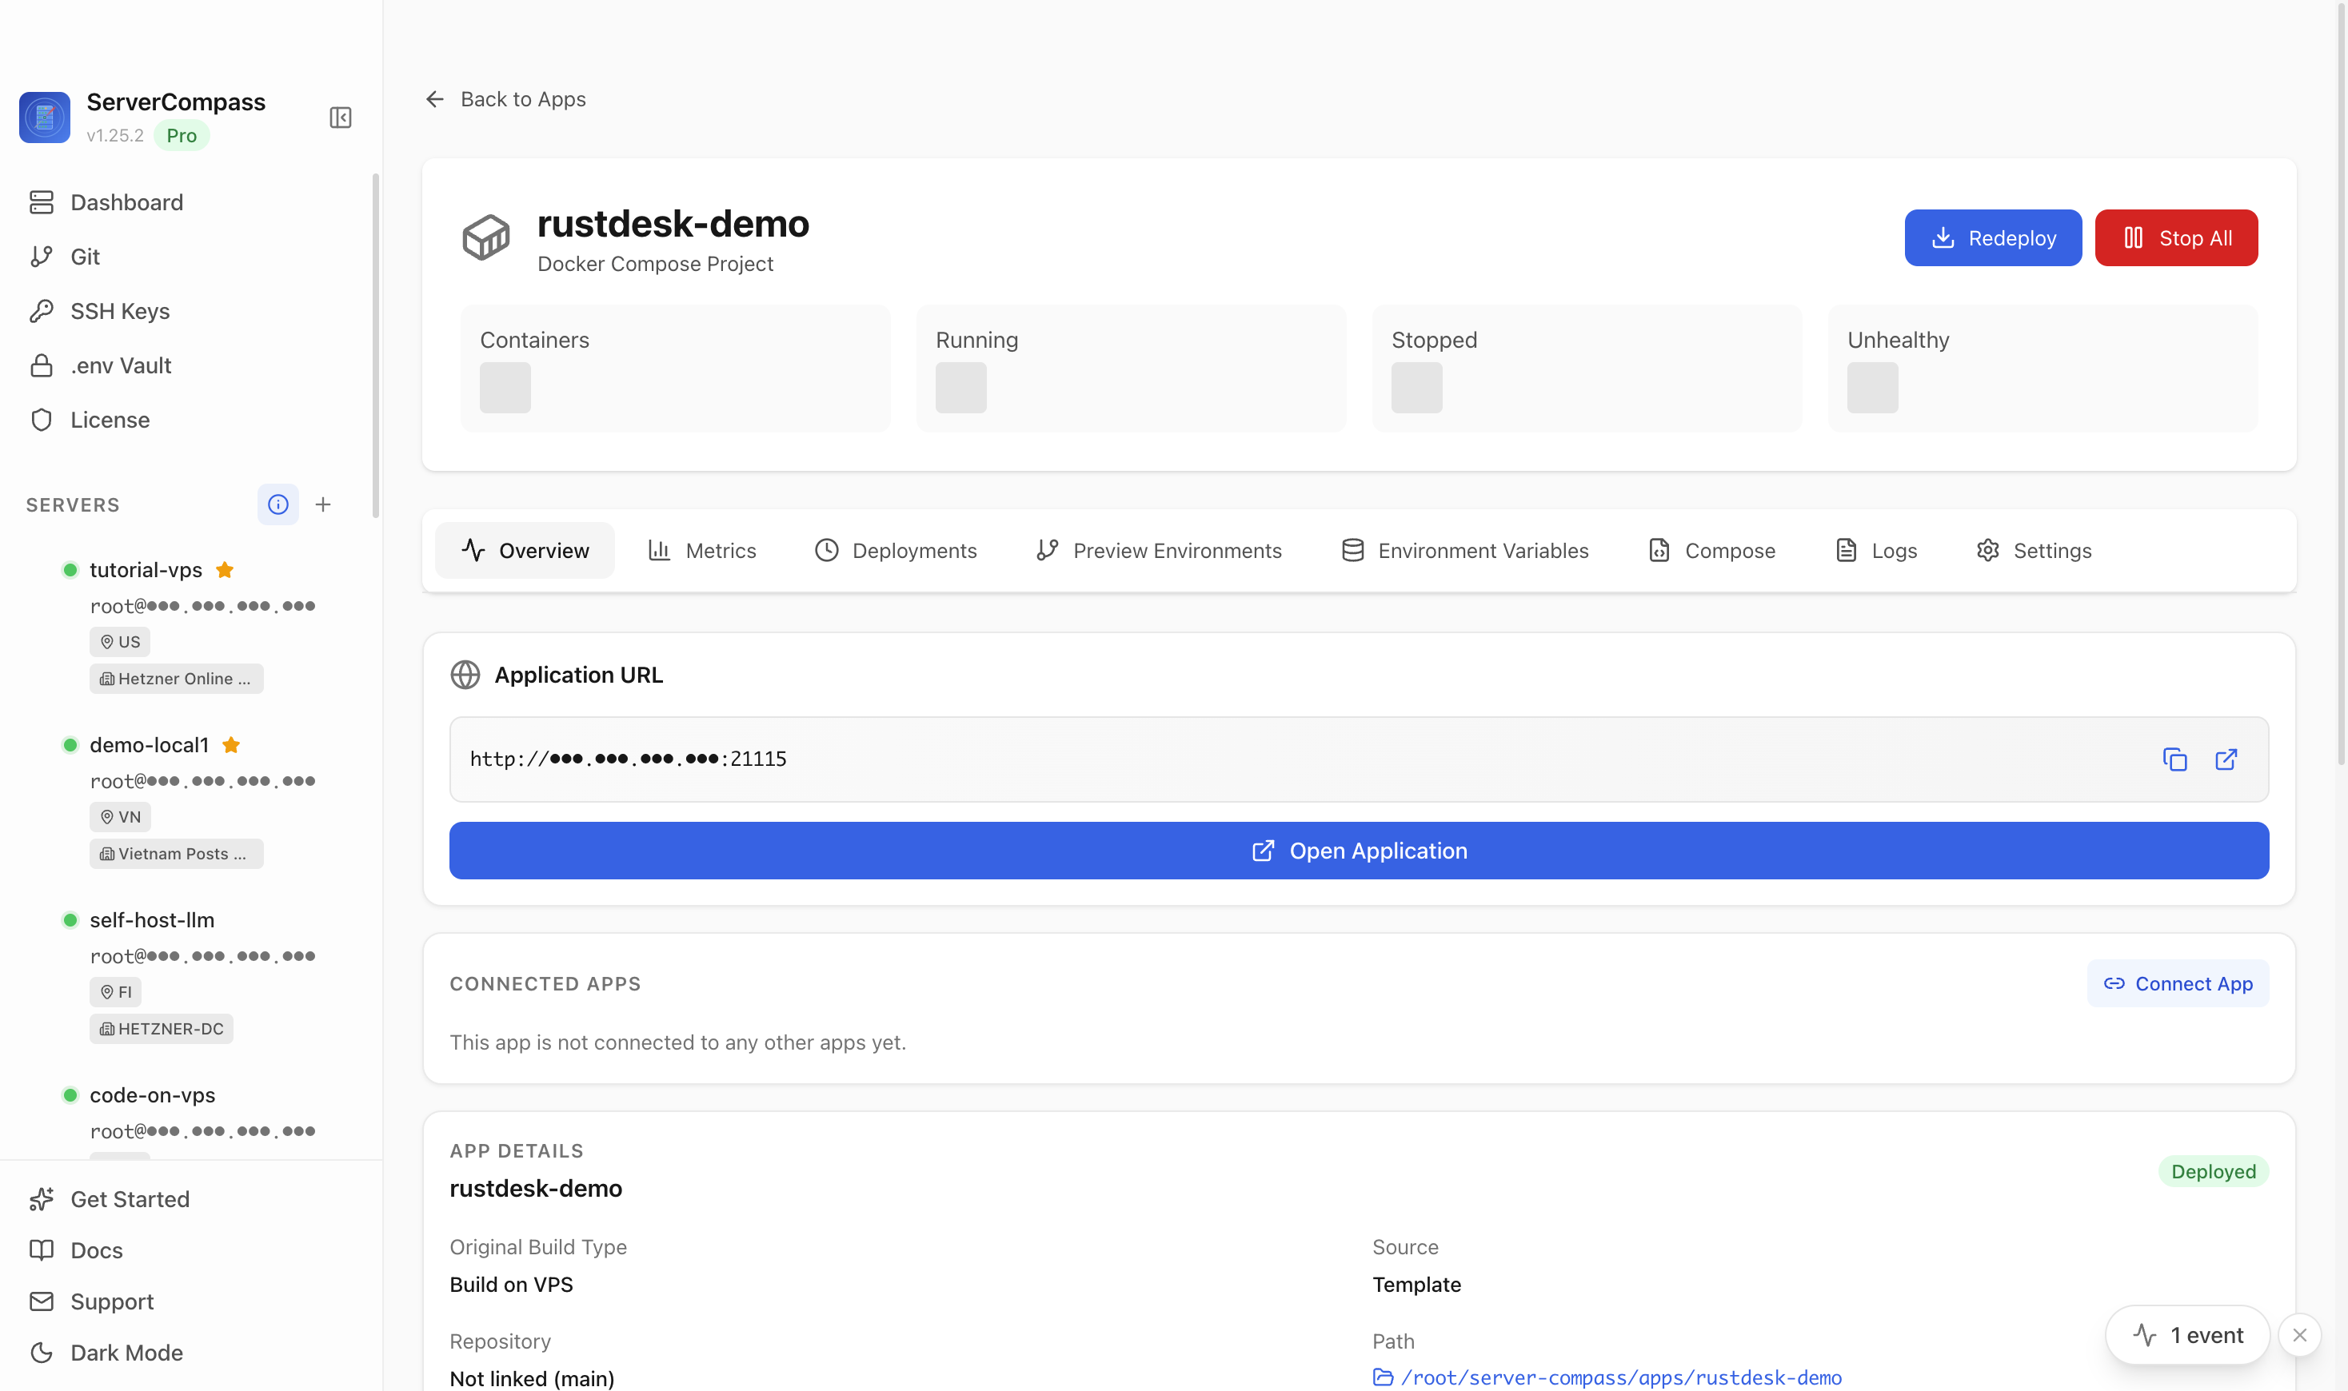The width and height of the screenshot is (2348, 1391).
Task: Click the Pro badge
Action: click(x=181, y=136)
